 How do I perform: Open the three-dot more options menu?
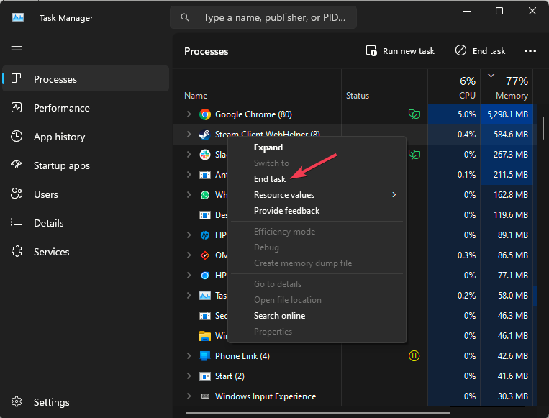pos(530,51)
